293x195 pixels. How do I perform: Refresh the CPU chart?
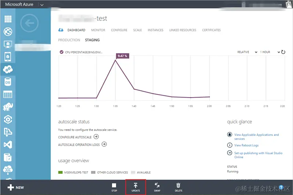click(283, 52)
